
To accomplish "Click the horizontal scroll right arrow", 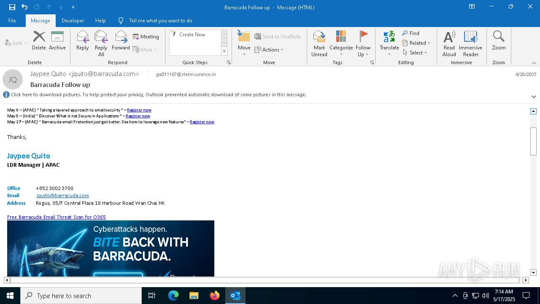I will 526,280.
